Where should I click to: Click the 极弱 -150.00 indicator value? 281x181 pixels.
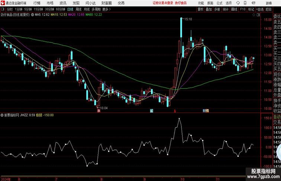click(x=45, y=115)
